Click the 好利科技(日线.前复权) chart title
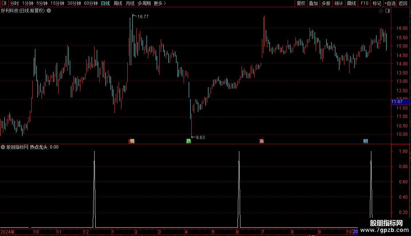This screenshot has height=236, width=411. pos(23,11)
